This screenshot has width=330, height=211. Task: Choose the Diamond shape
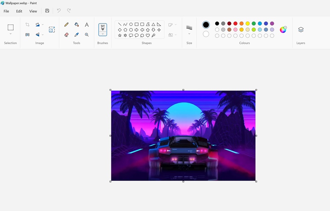pos(120,30)
